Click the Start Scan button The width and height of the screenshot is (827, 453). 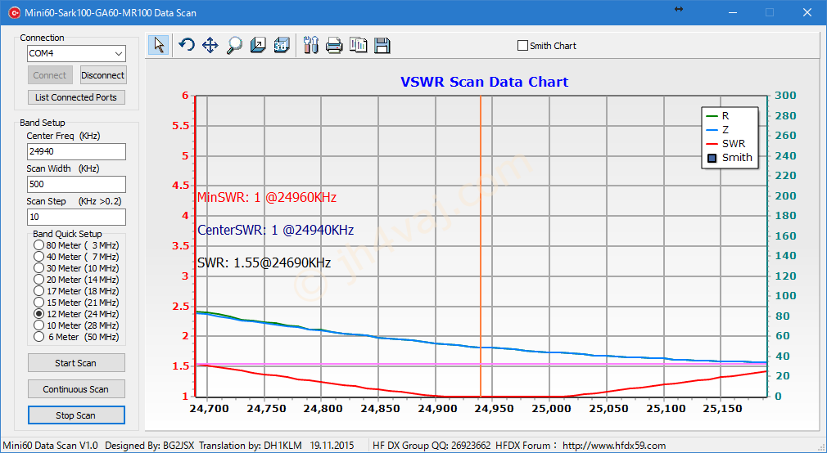click(76, 362)
